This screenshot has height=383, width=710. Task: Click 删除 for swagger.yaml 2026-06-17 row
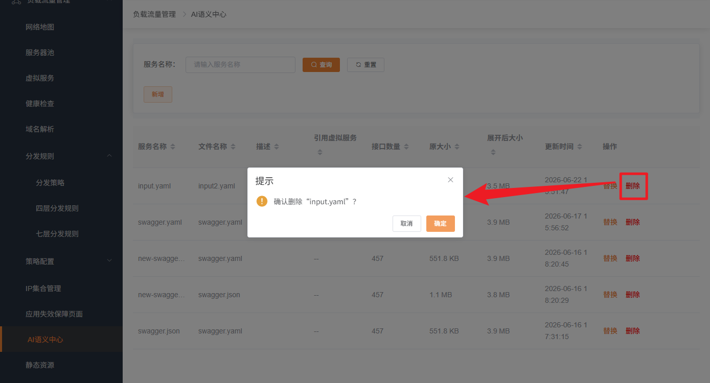tap(633, 222)
